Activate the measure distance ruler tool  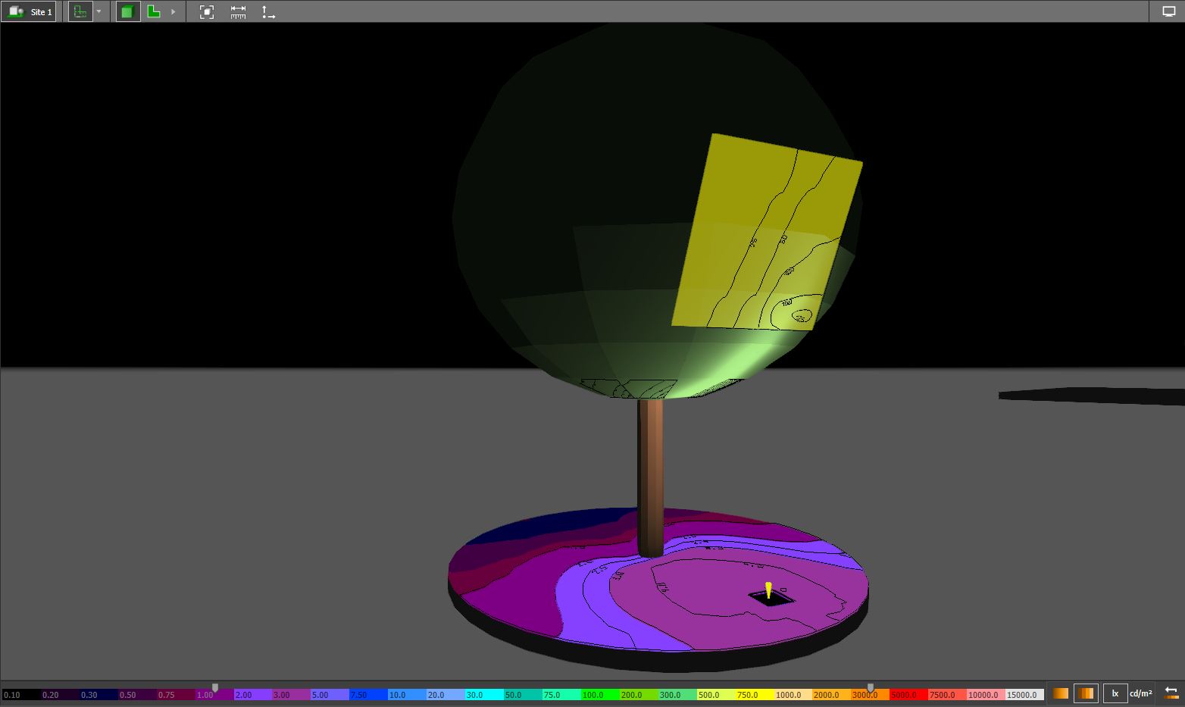coord(238,12)
